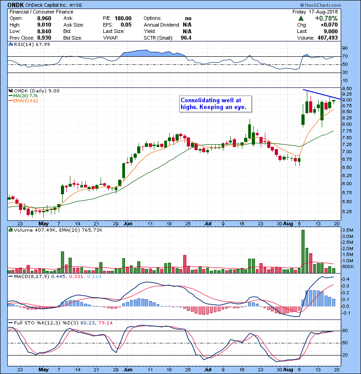The height and width of the screenshot is (374, 361).
Task: Click the candlestick icon beside ONDK (Daily)
Action: tap(10, 91)
